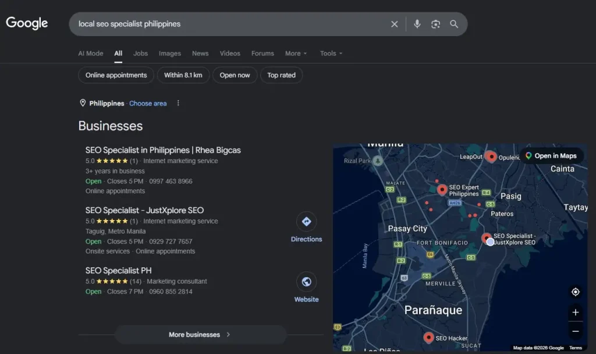Open the Rhea Bigcas SEO Specialist listing
596x354 pixels.
163,150
